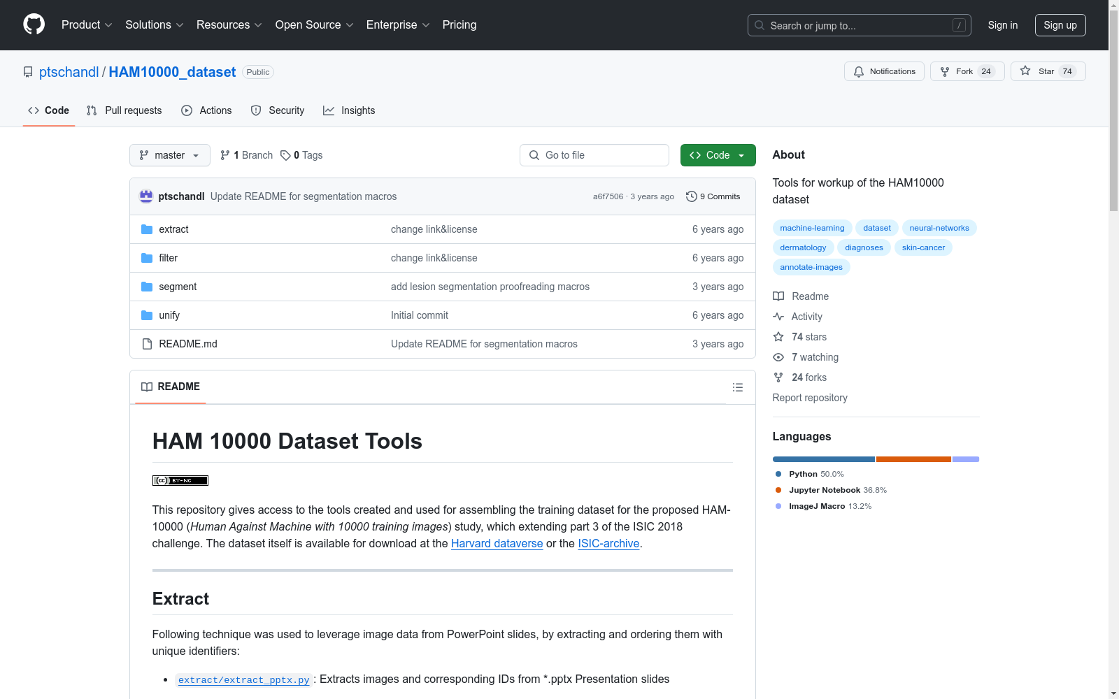Click the README.md file icon
Screen dimensions: 1119x699
[x=147, y=344]
